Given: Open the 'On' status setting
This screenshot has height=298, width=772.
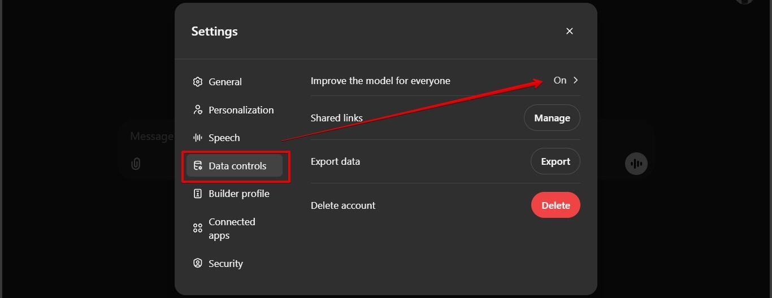Looking at the screenshot, I should (560, 80).
